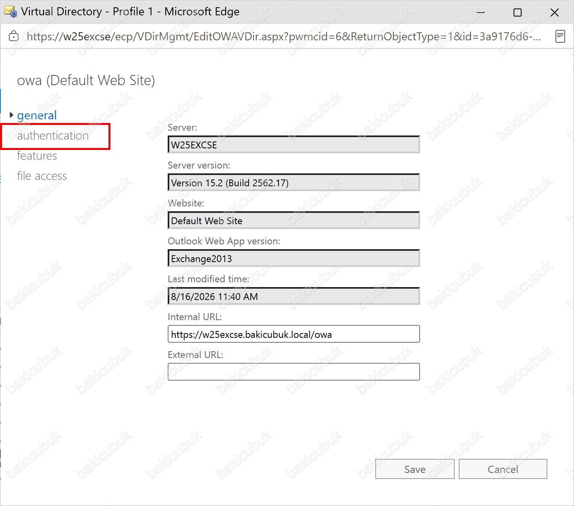
Task: Click the Server version field
Action: point(293,182)
